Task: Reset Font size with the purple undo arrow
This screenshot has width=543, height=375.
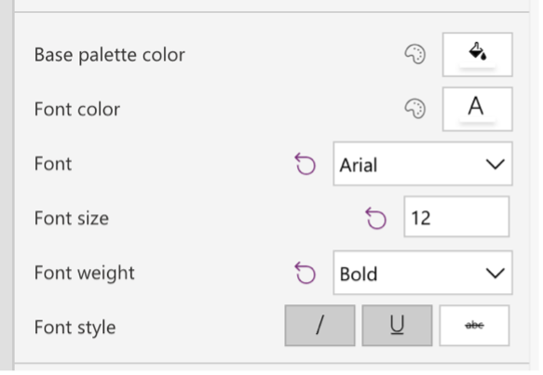Action: (x=375, y=219)
